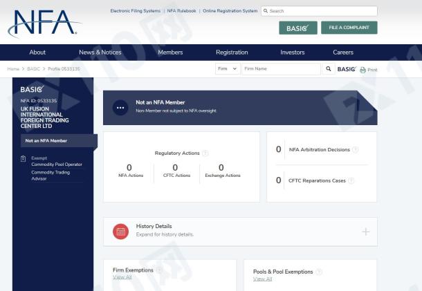Click the help icon next to Pools & Pool Exemptions
This screenshot has width=422, height=291.
tap(319, 272)
